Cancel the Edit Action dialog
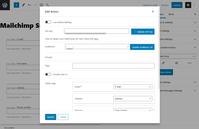Viewport: 199px width, 129px height. (x=63, y=117)
